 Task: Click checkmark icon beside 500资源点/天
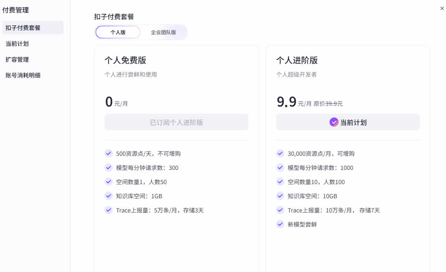pos(109,153)
